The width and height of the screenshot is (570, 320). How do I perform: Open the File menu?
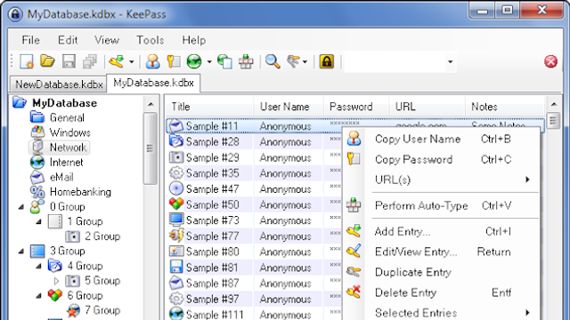tap(30, 40)
